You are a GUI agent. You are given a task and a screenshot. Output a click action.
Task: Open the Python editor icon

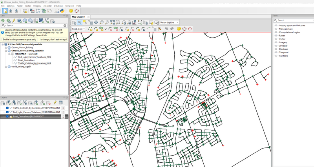tap(62, 11)
